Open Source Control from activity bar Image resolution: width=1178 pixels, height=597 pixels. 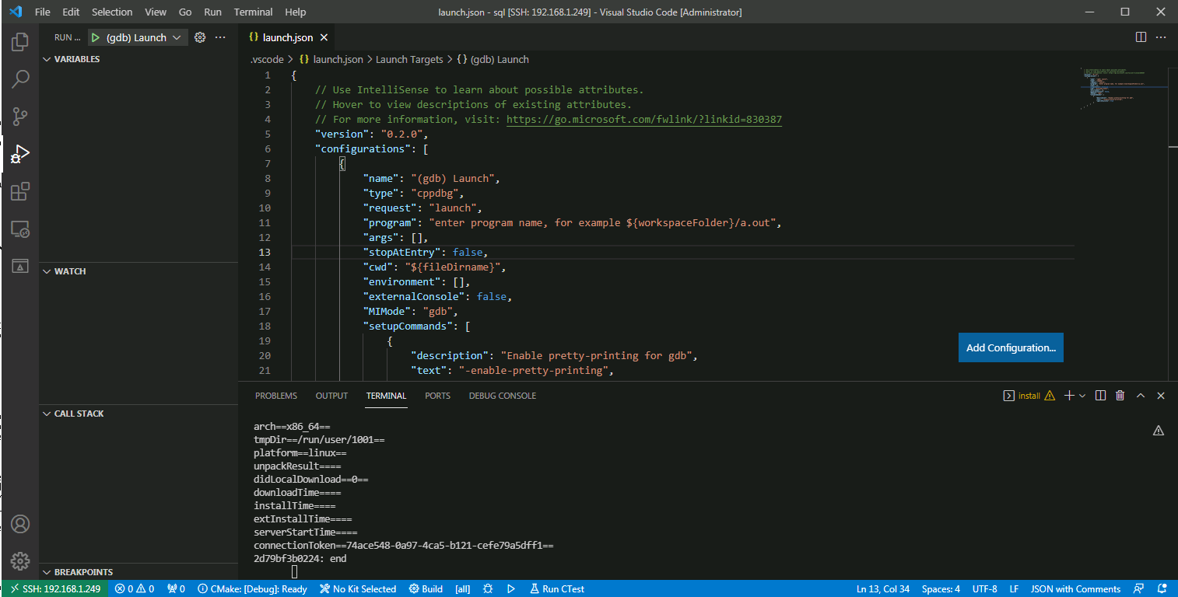point(20,117)
